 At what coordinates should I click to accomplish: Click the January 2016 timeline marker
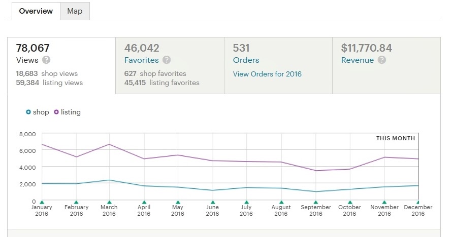coord(42,202)
